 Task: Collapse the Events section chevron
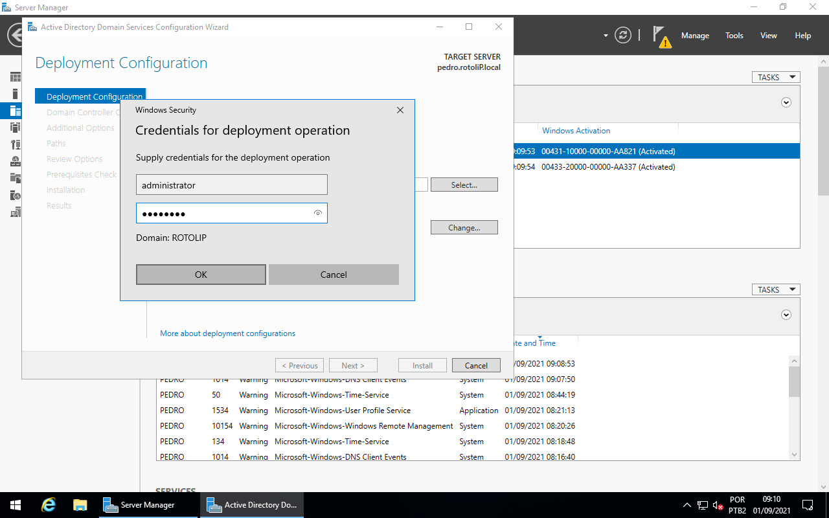(x=786, y=314)
